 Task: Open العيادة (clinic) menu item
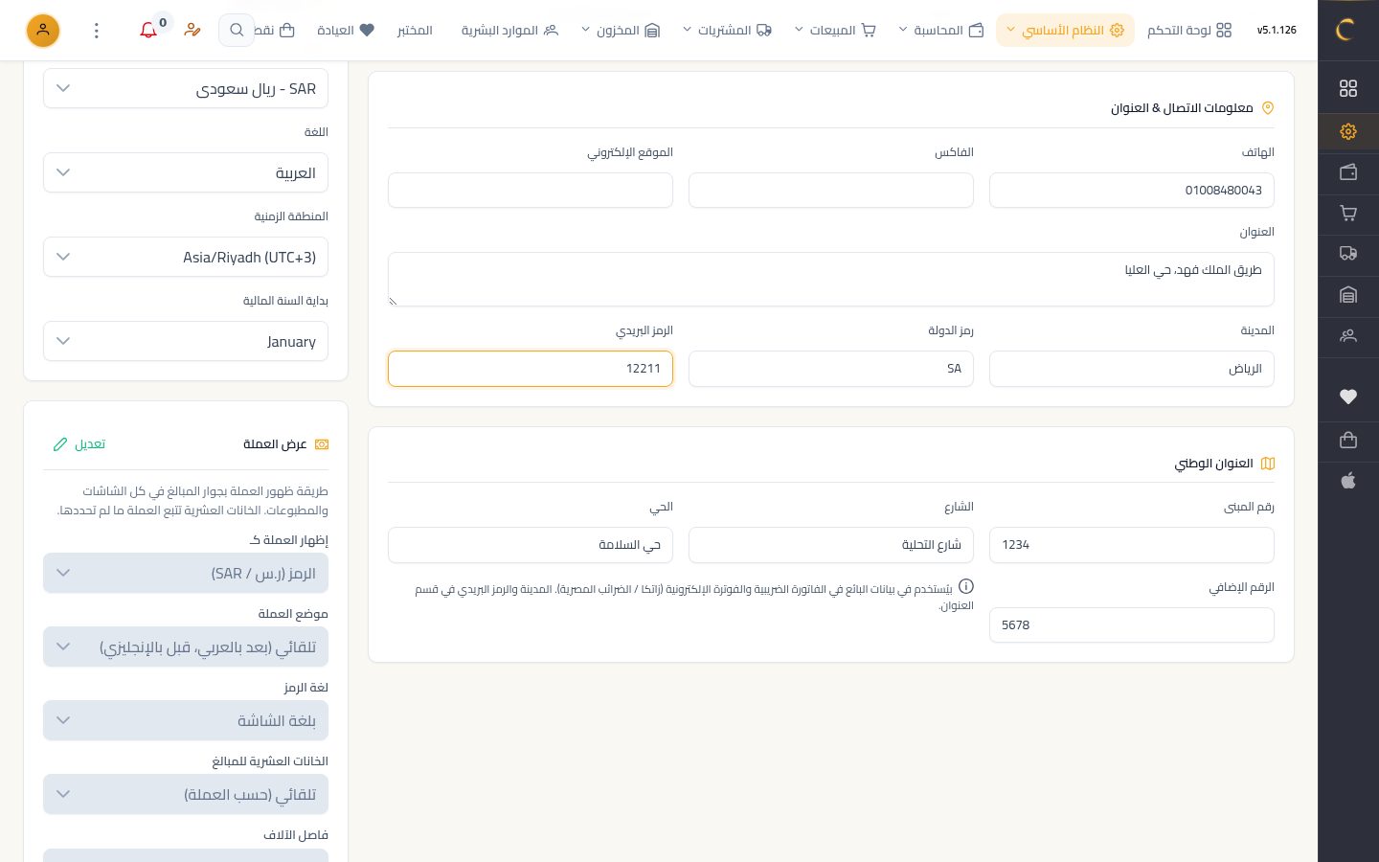pyautogui.click(x=346, y=31)
